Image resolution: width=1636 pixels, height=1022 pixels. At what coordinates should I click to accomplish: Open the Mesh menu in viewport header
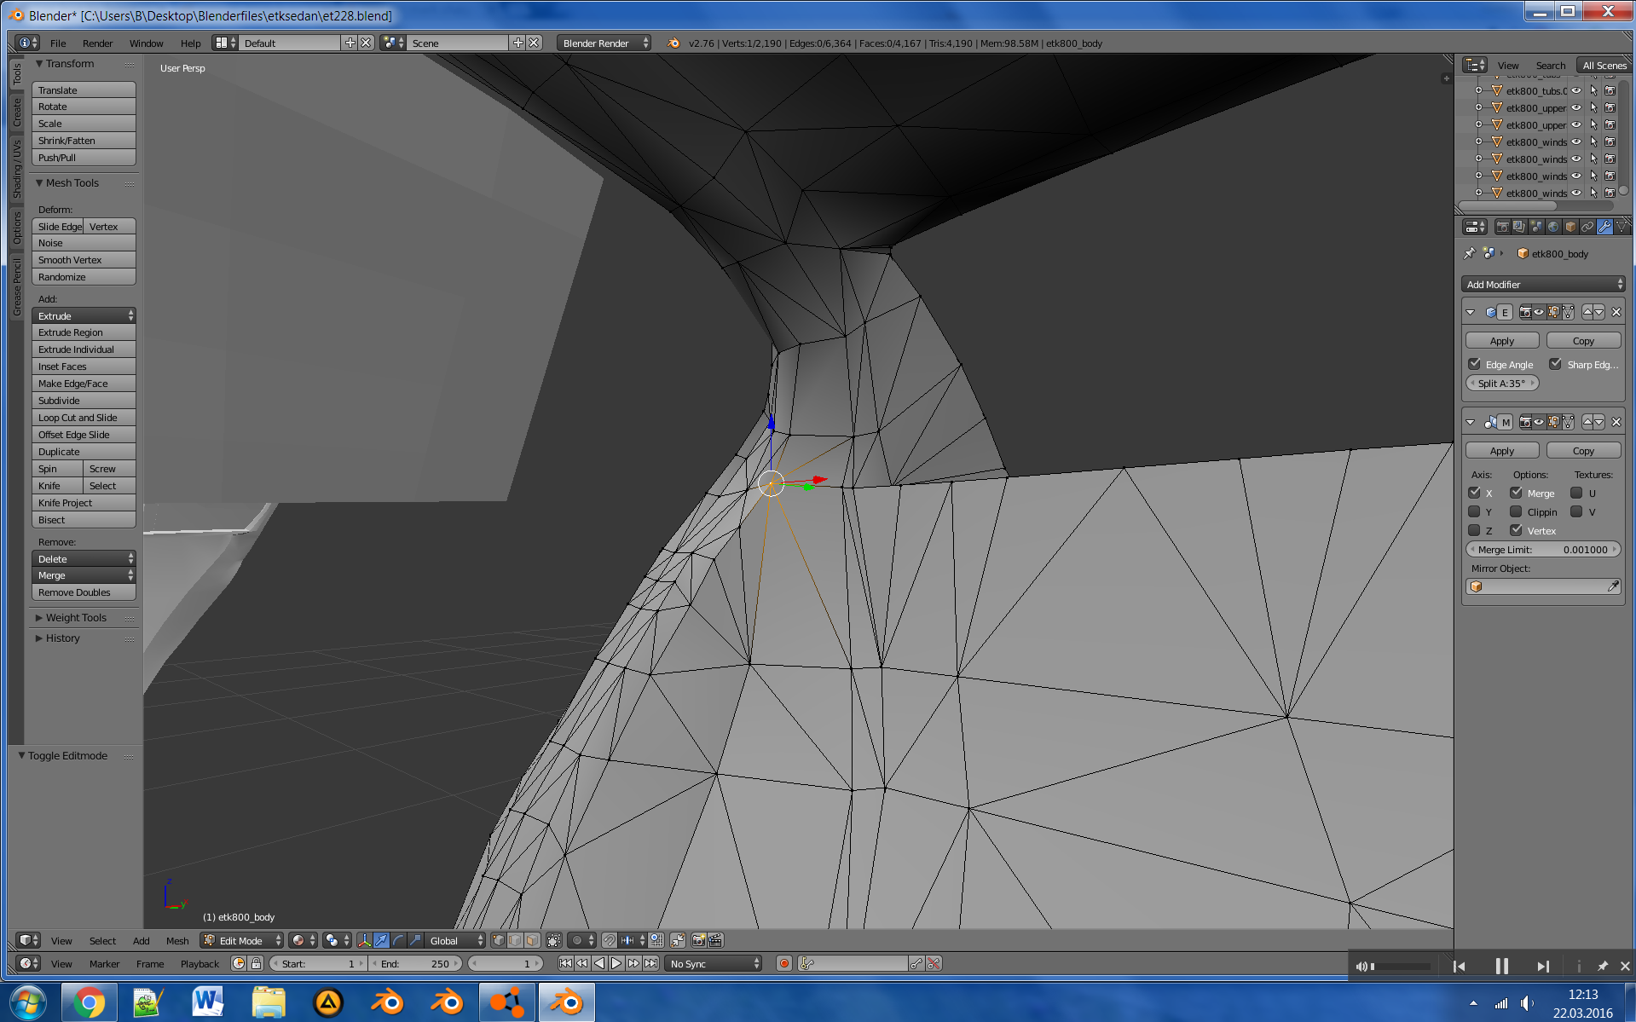[x=177, y=940]
